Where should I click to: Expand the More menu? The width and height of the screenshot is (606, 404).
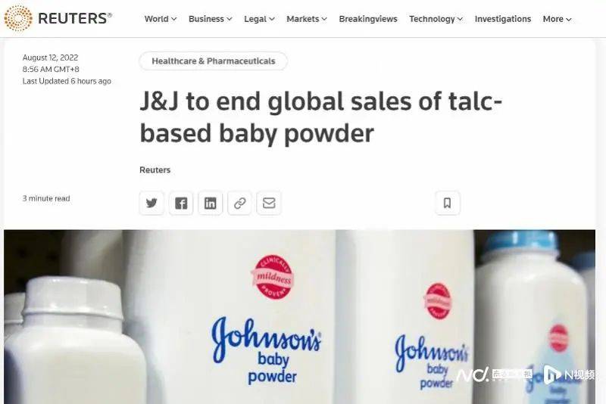pos(557,19)
